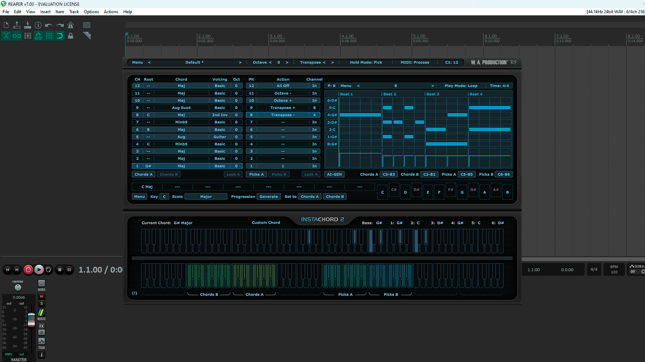This screenshot has height=362, width=645.
Task: Open Master track FX button
Action: coord(42,326)
